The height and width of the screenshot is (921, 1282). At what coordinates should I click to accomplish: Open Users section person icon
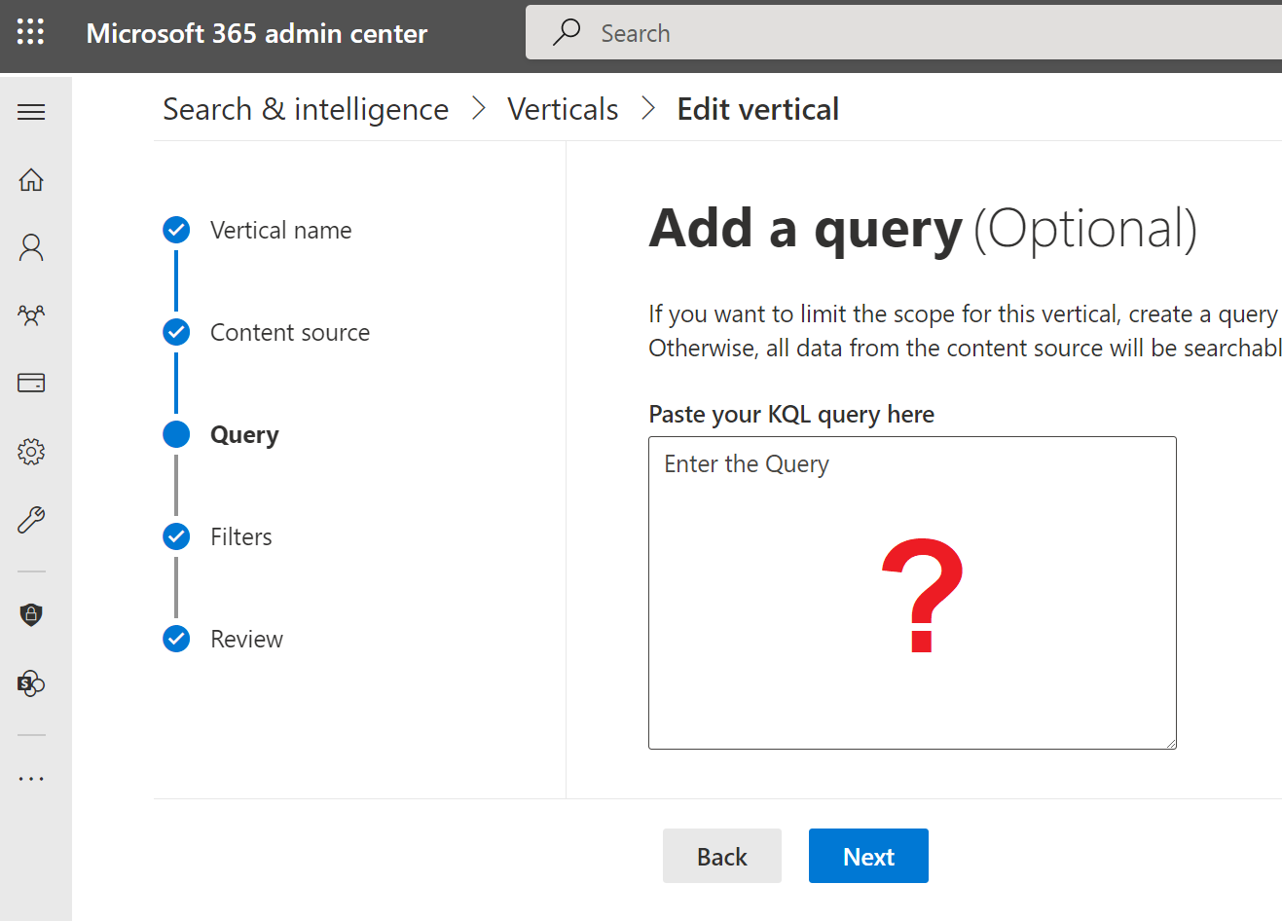[31, 247]
